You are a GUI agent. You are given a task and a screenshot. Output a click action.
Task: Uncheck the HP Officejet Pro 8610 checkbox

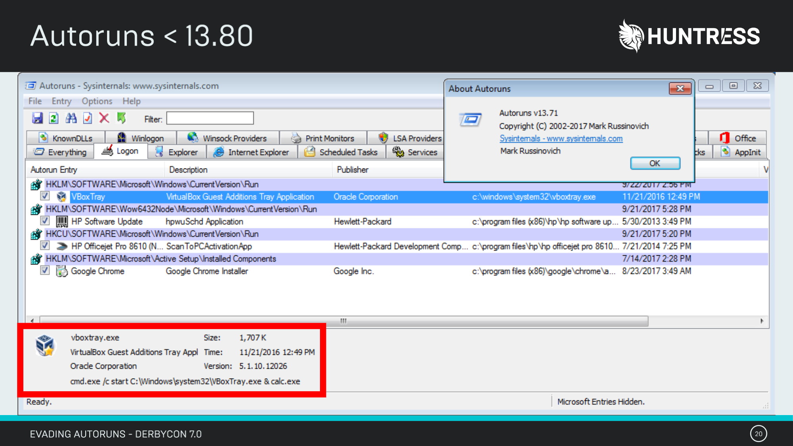coord(45,245)
